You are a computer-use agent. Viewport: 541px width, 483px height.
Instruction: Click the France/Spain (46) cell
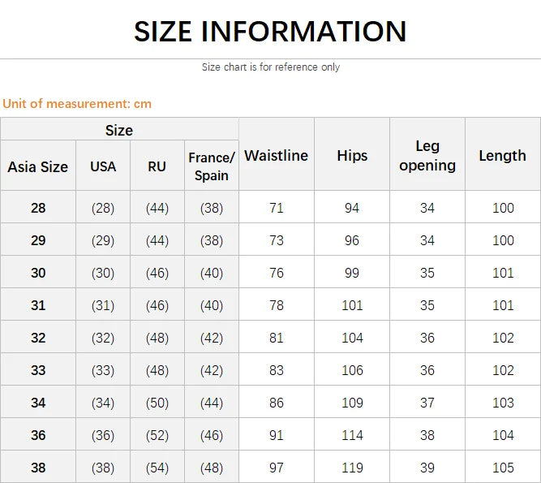coord(212,435)
